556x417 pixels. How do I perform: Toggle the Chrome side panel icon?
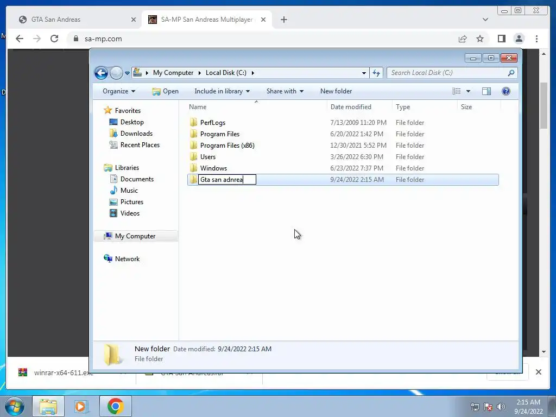tap(501, 39)
